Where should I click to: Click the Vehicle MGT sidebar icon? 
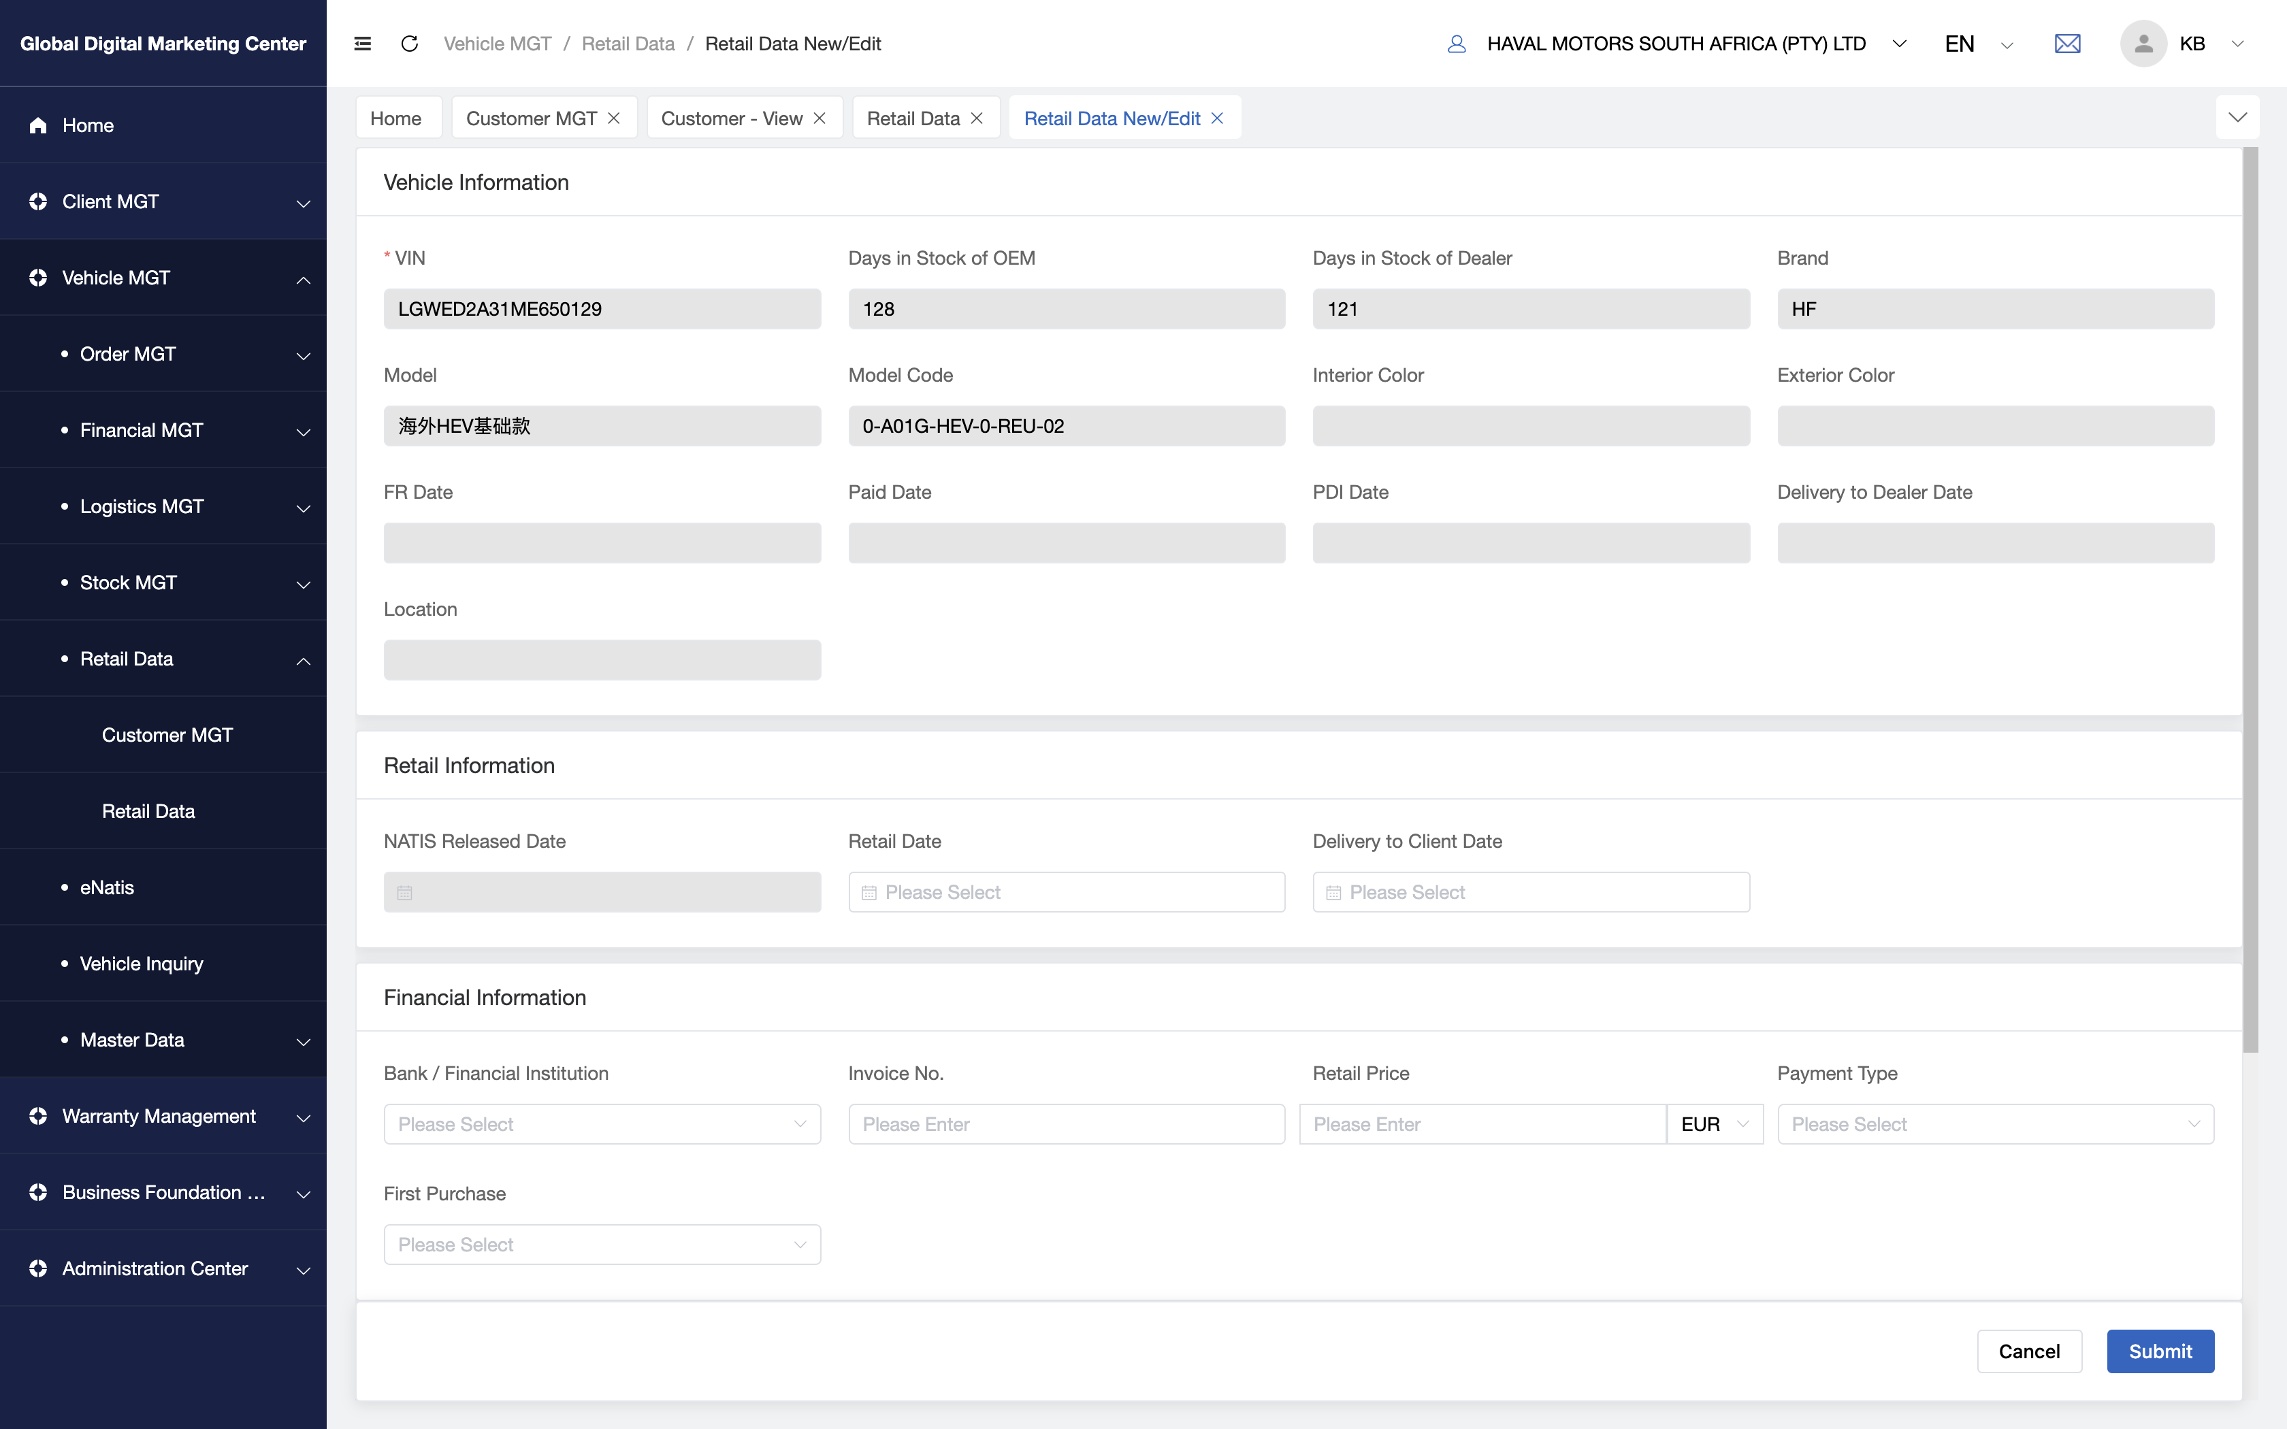(x=38, y=278)
